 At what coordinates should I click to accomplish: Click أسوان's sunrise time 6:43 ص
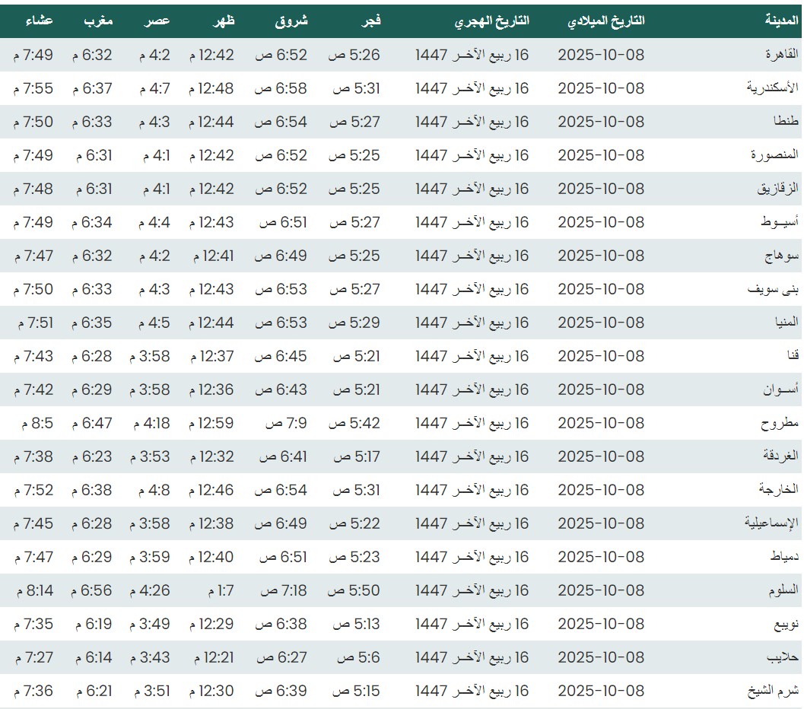pos(281,389)
